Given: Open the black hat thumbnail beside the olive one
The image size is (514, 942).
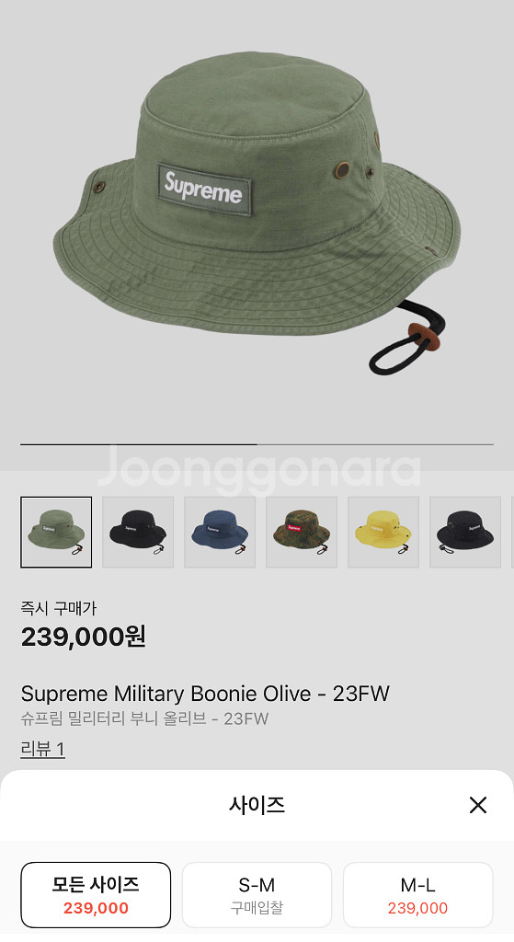Looking at the screenshot, I should pos(138,533).
